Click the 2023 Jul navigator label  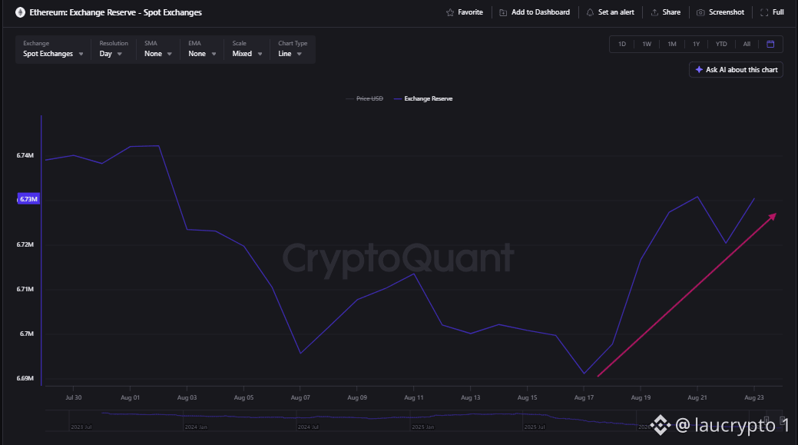[x=81, y=427]
